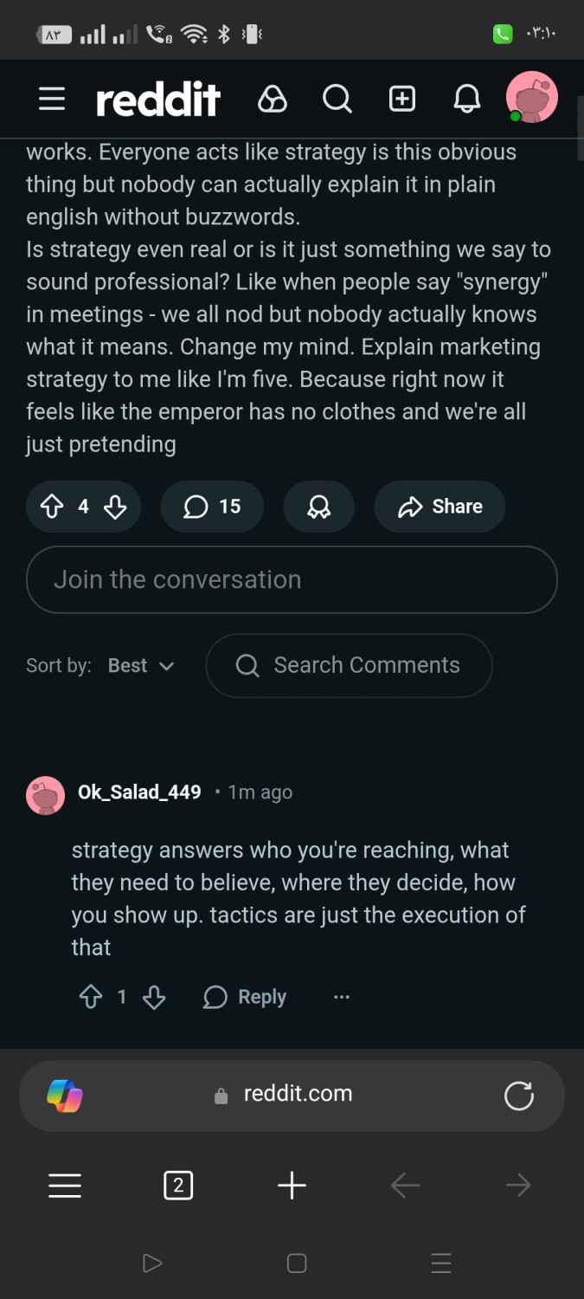The height and width of the screenshot is (1299, 584).
Task: Reload the page in browser bar
Action: point(519,1095)
